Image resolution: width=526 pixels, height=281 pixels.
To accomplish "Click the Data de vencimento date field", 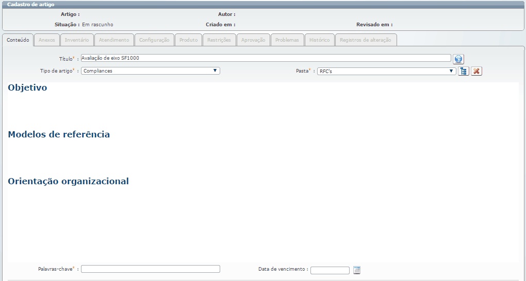I will [330, 270].
